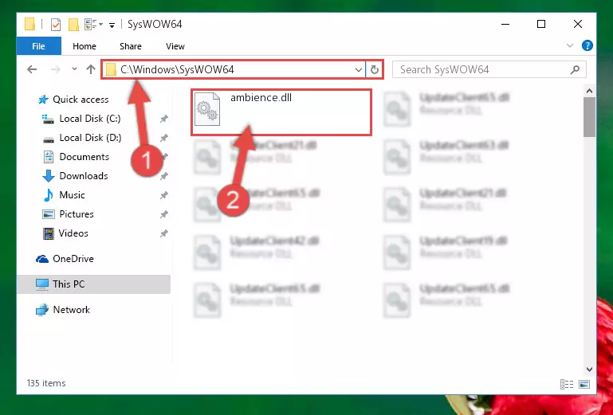The width and height of the screenshot is (613, 415).
Task: Open Documents in the sidebar
Action: pos(84,157)
